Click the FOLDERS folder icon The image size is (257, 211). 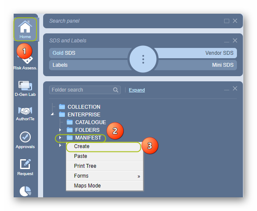(x=70, y=130)
